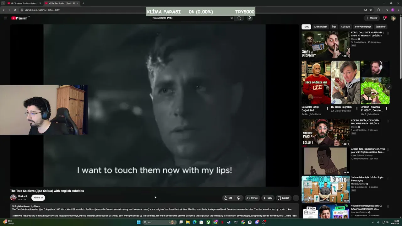
Task: Subscribe with the Abone ol button
Action: click(38, 198)
